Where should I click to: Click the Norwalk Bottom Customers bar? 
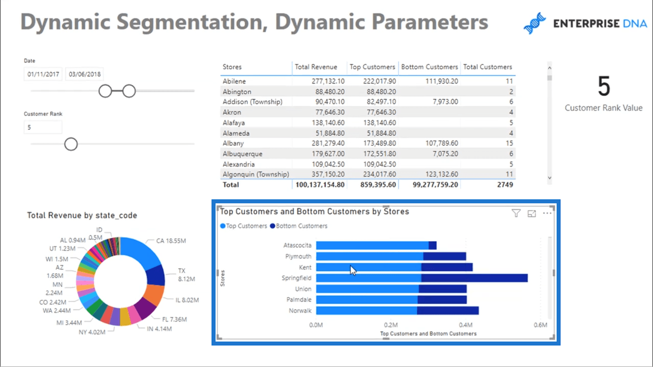448,311
